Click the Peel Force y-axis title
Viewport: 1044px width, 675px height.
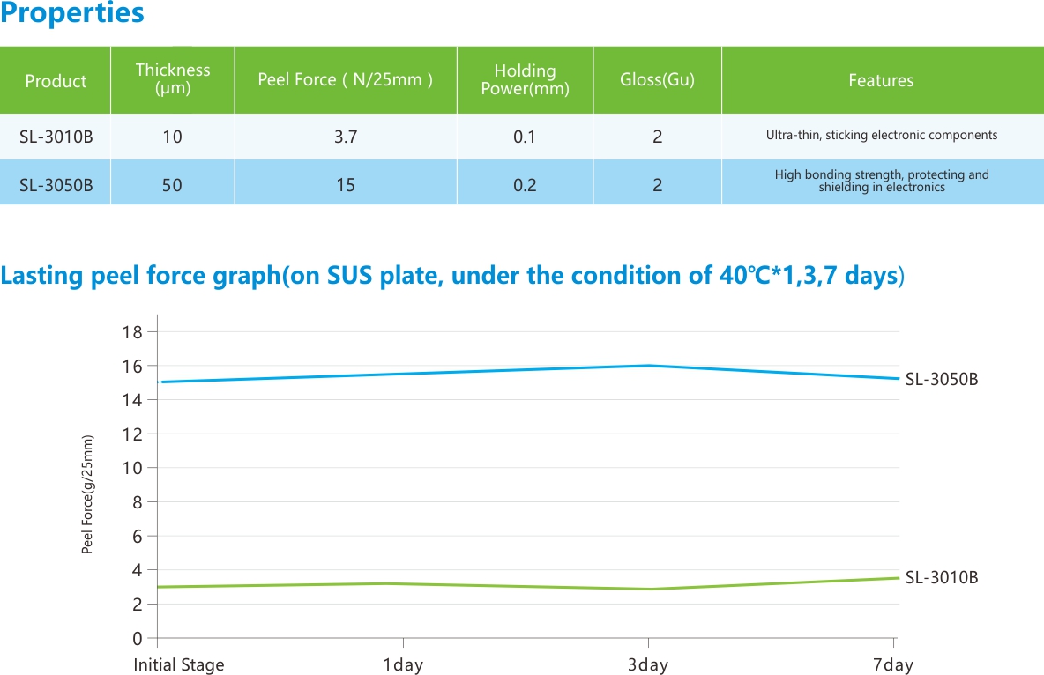[x=87, y=495]
